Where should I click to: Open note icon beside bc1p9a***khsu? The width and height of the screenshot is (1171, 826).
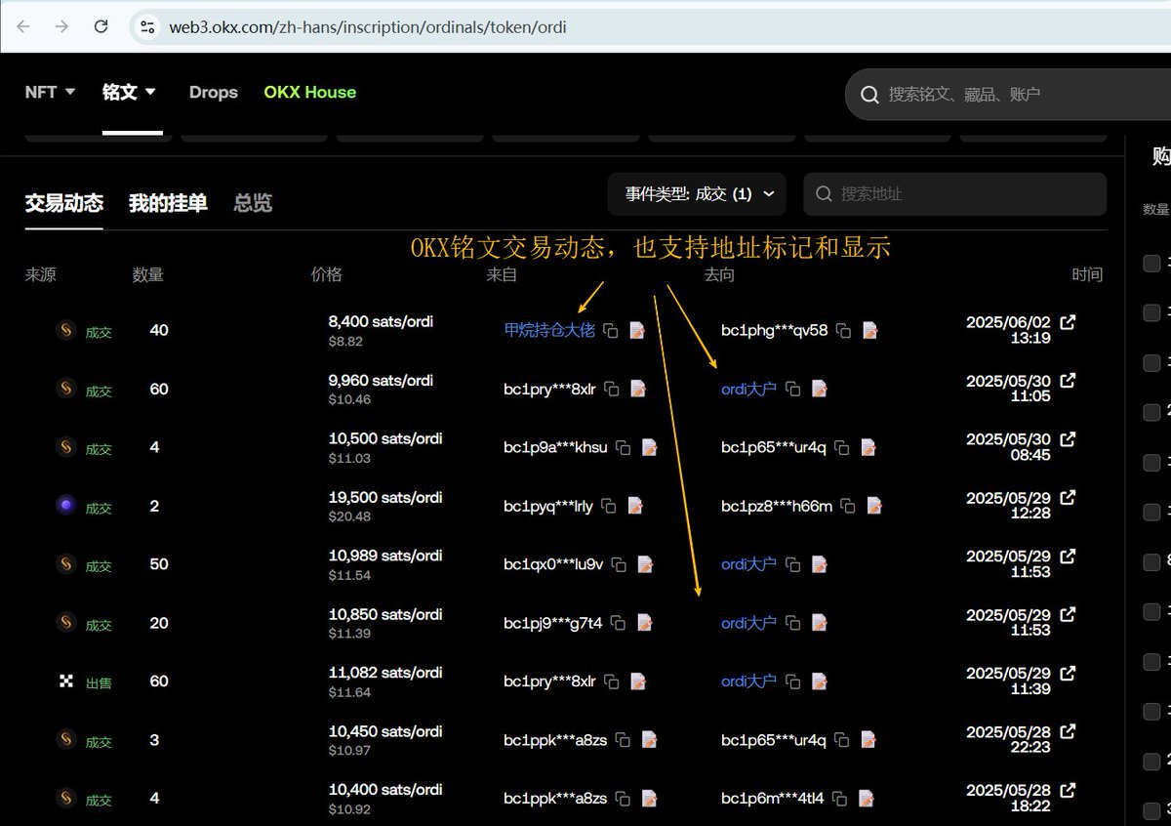click(x=649, y=448)
